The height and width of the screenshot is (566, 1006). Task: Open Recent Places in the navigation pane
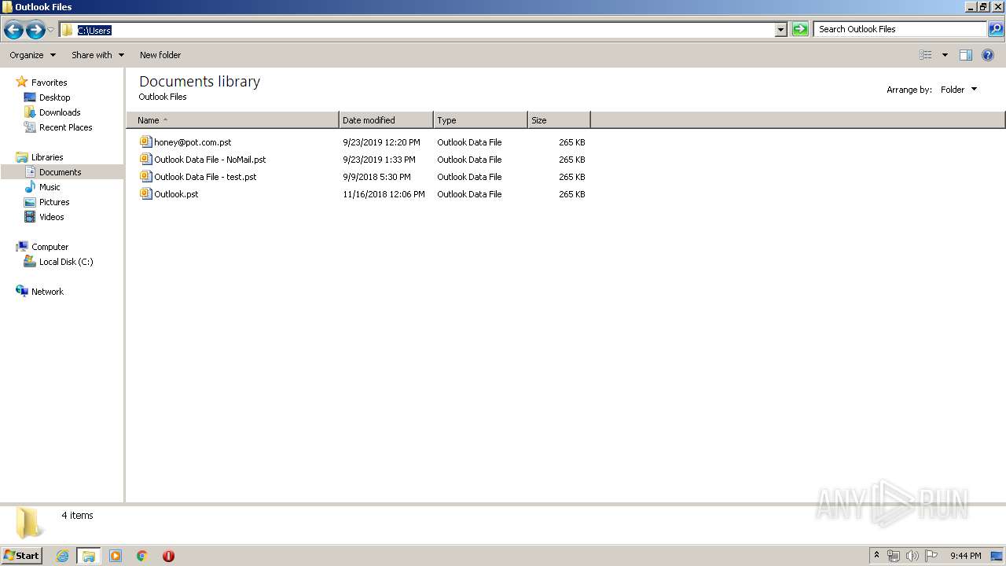pyautogui.click(x=65, y=127)
